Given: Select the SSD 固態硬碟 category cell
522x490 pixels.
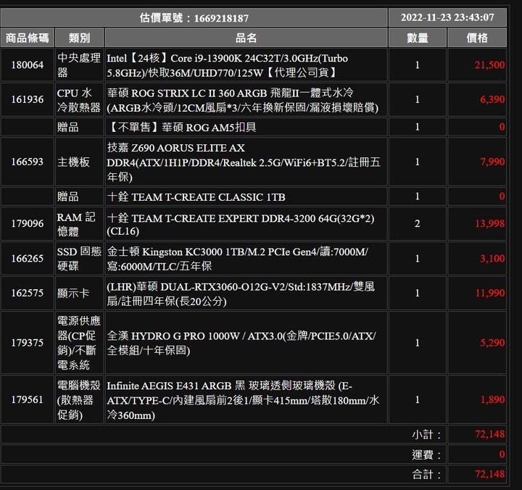Looking at the screenshot, I should coord(79,259).
